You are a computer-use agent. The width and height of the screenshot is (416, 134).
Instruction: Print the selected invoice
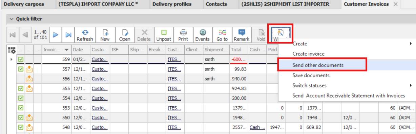pyautogui.click(x=183, y=35)
